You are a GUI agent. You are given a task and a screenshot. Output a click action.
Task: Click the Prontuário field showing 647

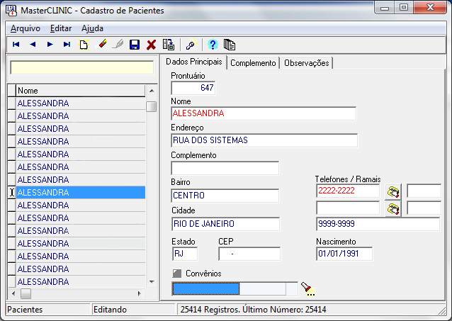[x=193, y=88]
